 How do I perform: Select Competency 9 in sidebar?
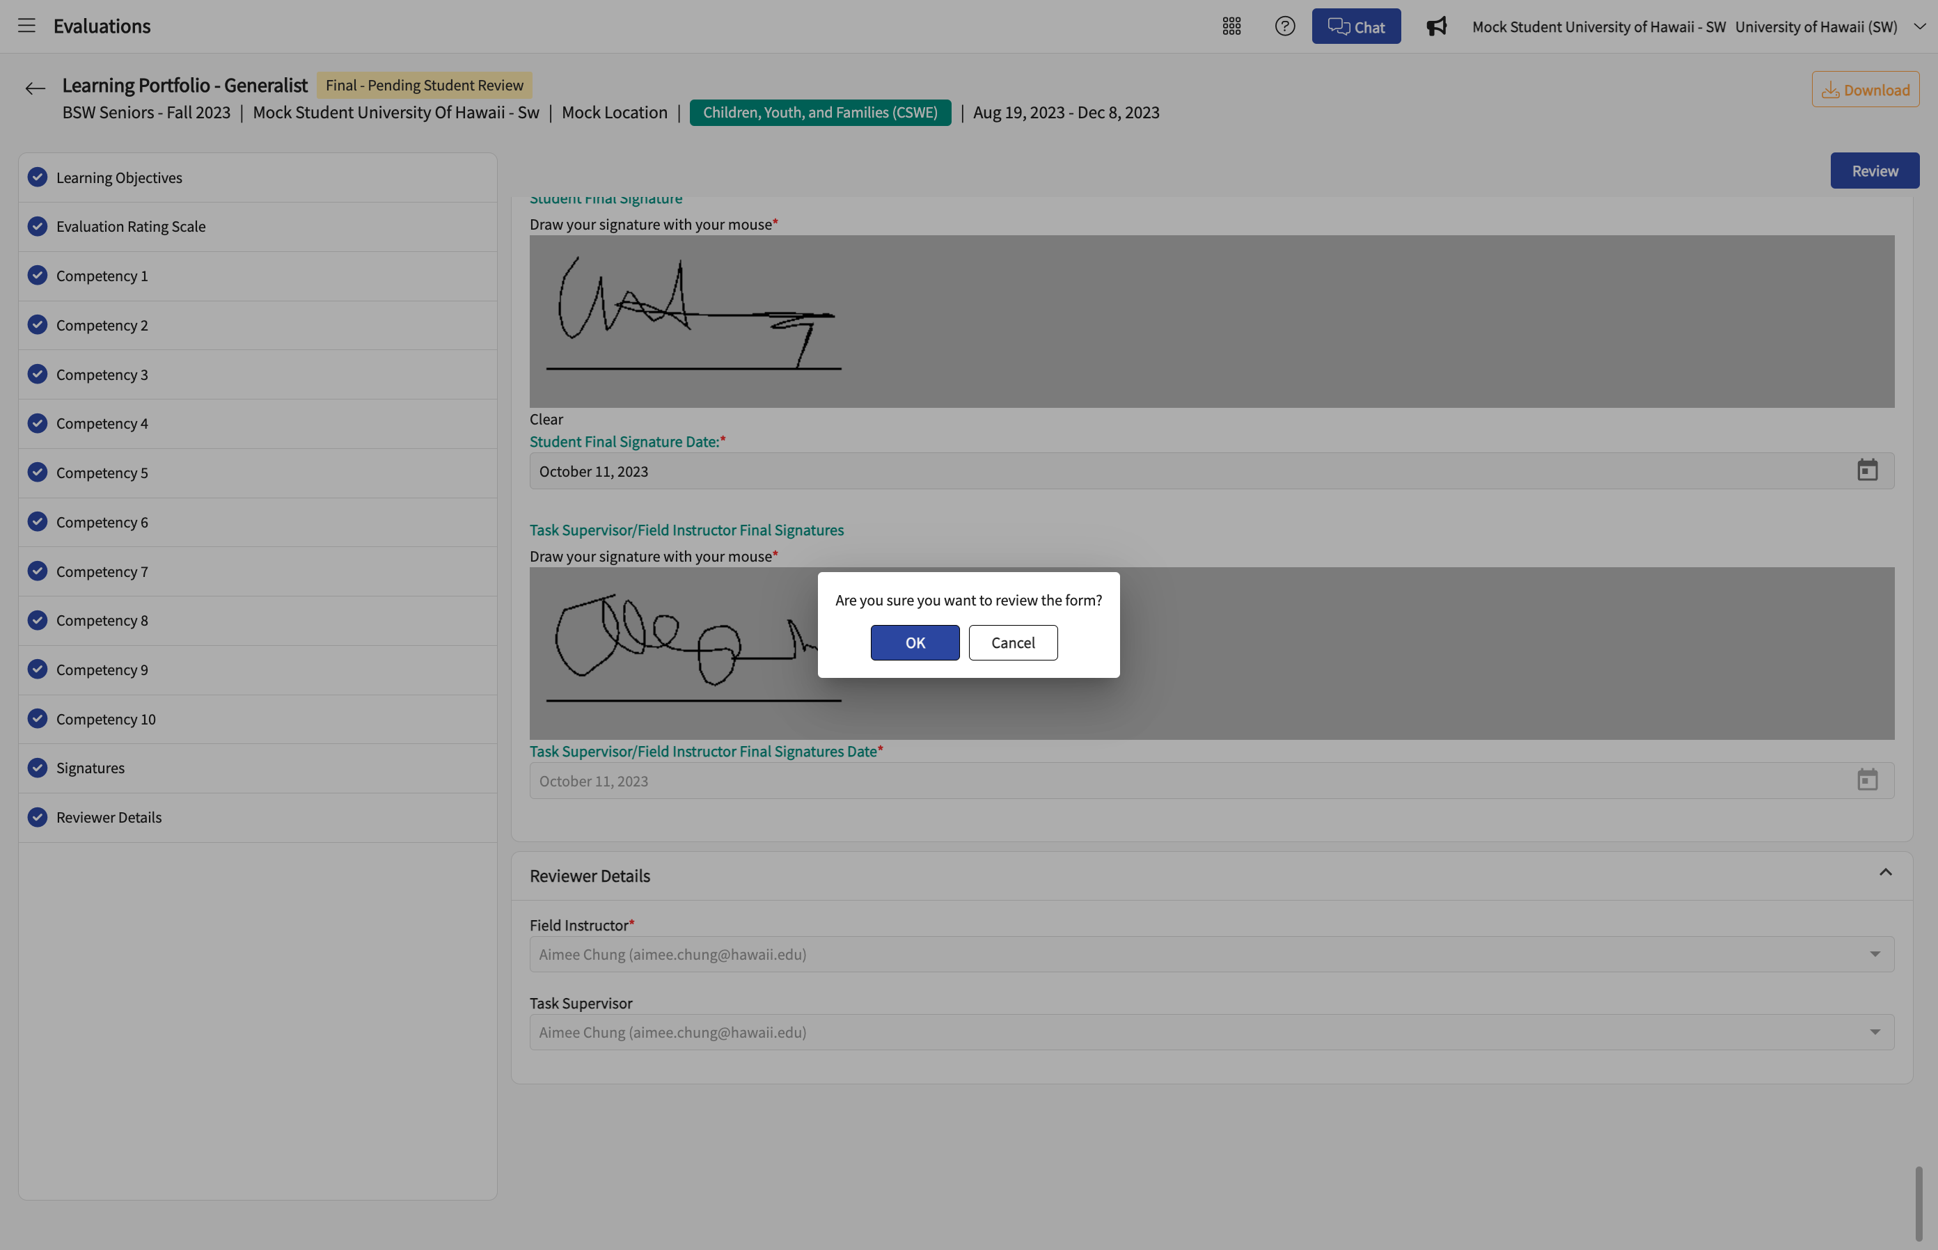(258, 670)
